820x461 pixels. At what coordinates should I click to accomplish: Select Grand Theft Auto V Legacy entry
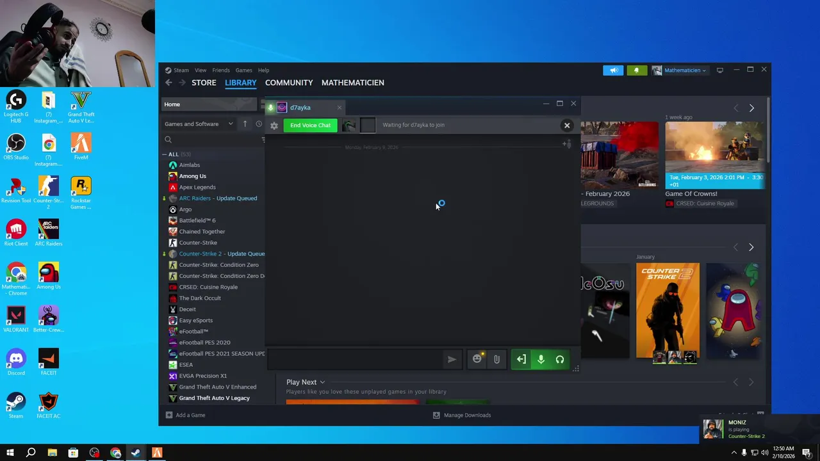tap(215, 398)
